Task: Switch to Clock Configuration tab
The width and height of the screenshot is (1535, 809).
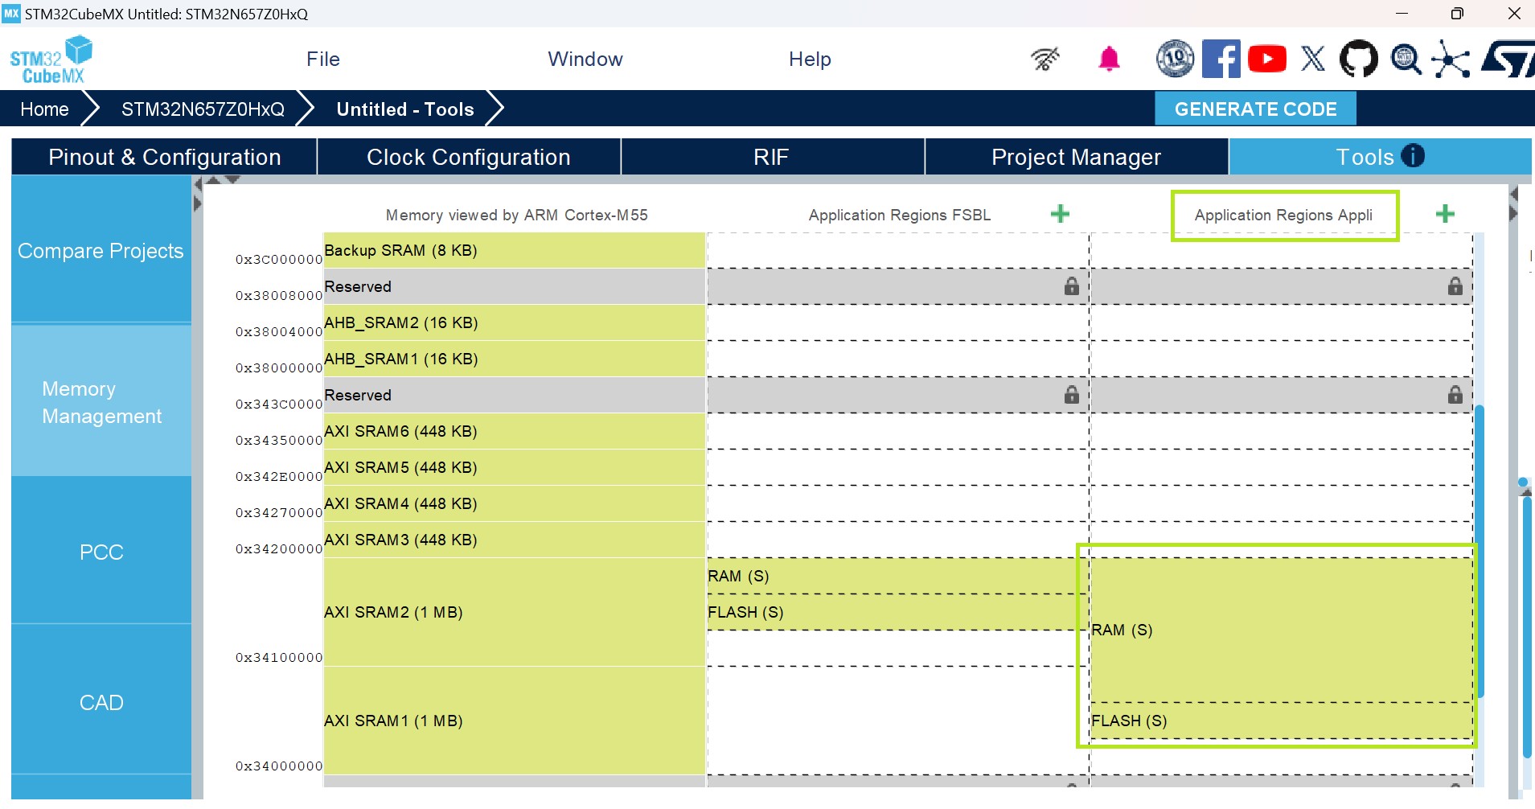Action: [469, 157]
